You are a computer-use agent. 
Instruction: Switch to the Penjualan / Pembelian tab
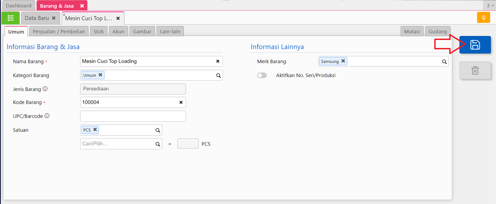click(59, 32)
